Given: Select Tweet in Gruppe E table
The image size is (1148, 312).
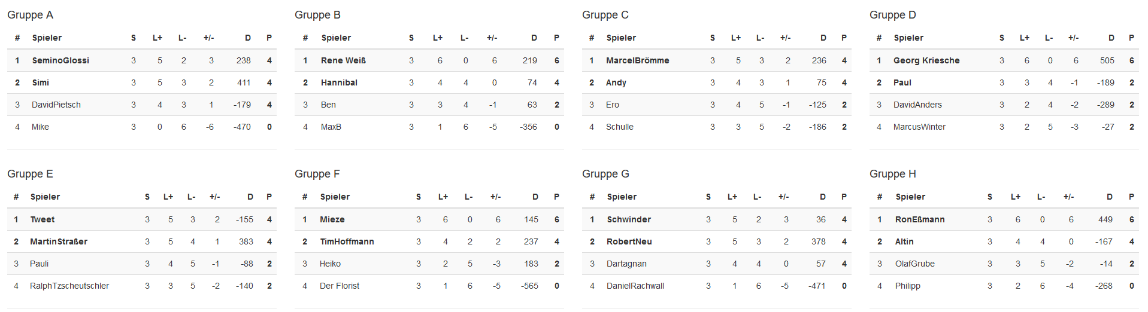Looking at the screenshot, I should point(43,219).
